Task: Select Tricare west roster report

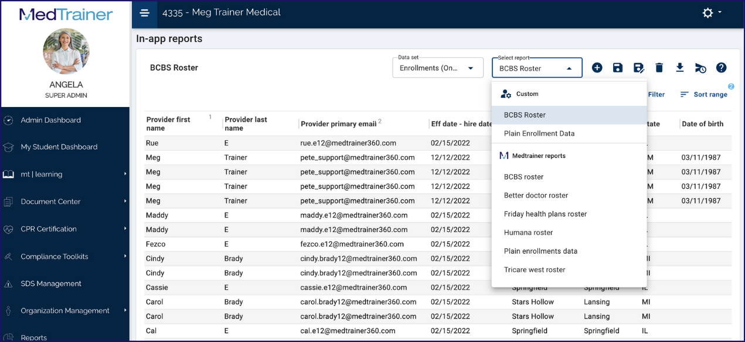Action: pos(569,270)
